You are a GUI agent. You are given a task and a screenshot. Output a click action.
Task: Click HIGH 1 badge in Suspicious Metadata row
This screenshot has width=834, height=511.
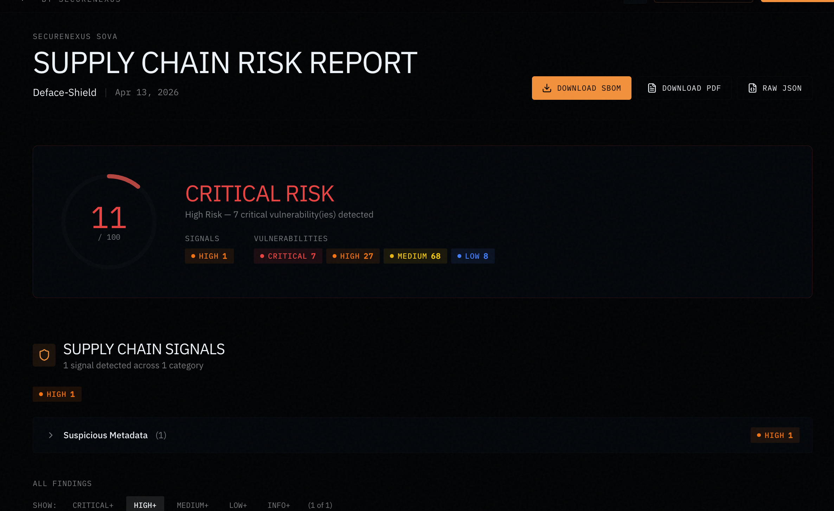coord(775,435)
